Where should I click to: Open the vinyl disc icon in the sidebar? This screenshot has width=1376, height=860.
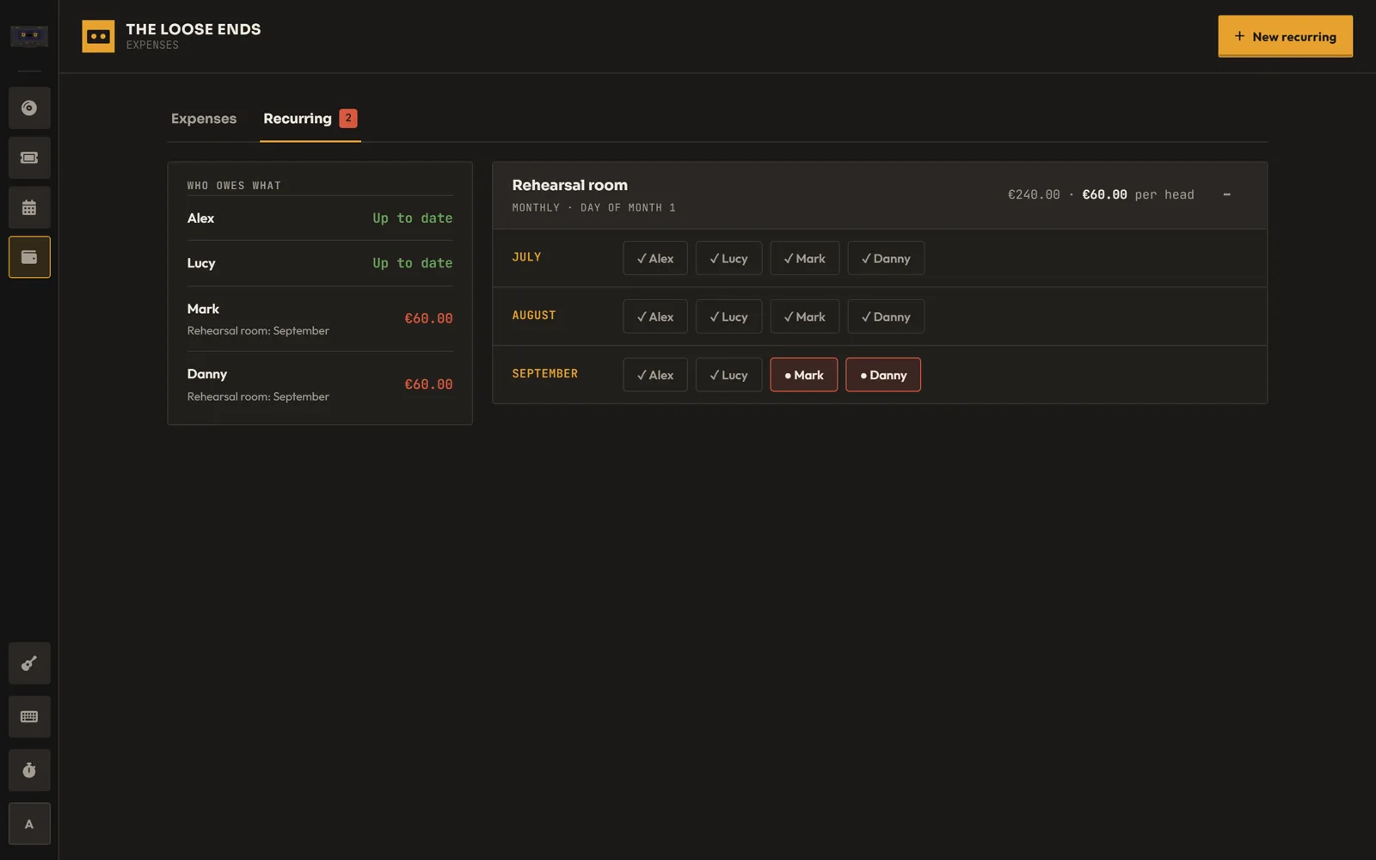pyautogui.click(x=29, y=107)
